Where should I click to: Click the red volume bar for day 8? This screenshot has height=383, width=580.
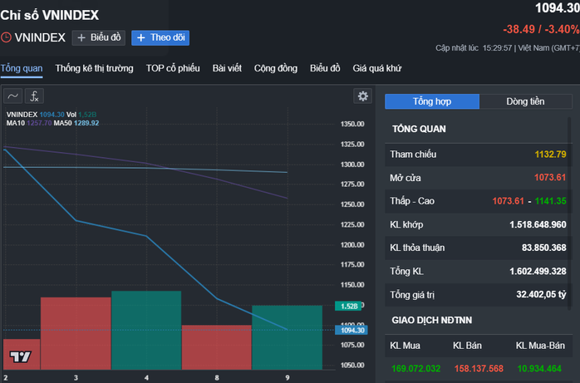pyautogui.click(x=217, y=347)
